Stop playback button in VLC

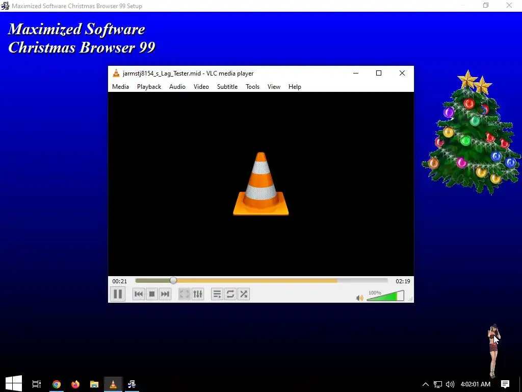[x=152, y=294]
